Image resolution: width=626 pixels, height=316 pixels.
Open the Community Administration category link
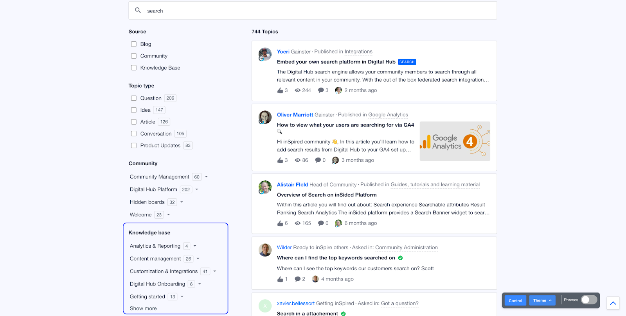[407, 248]
